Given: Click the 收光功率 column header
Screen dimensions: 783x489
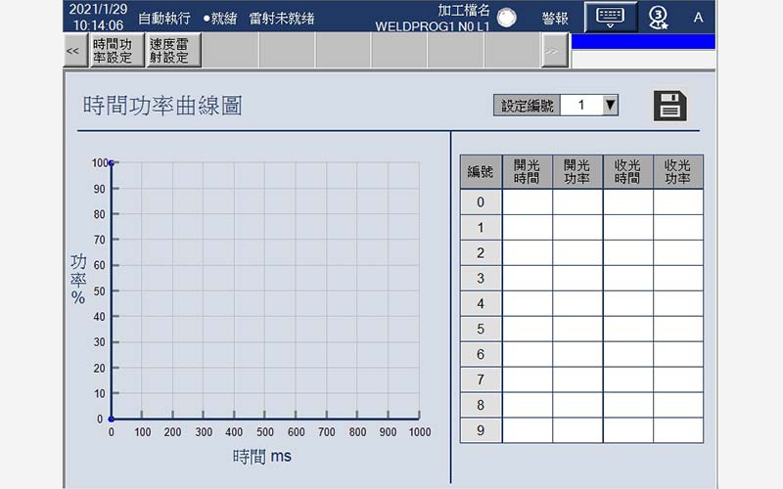Looking at the screenshot, I should tap(678, 172).
